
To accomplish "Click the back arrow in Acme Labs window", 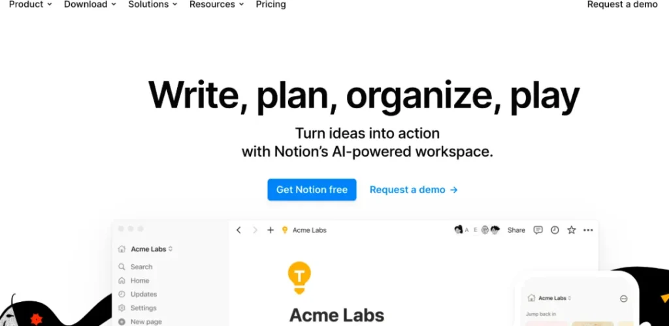I will click(x=238, y=230).
